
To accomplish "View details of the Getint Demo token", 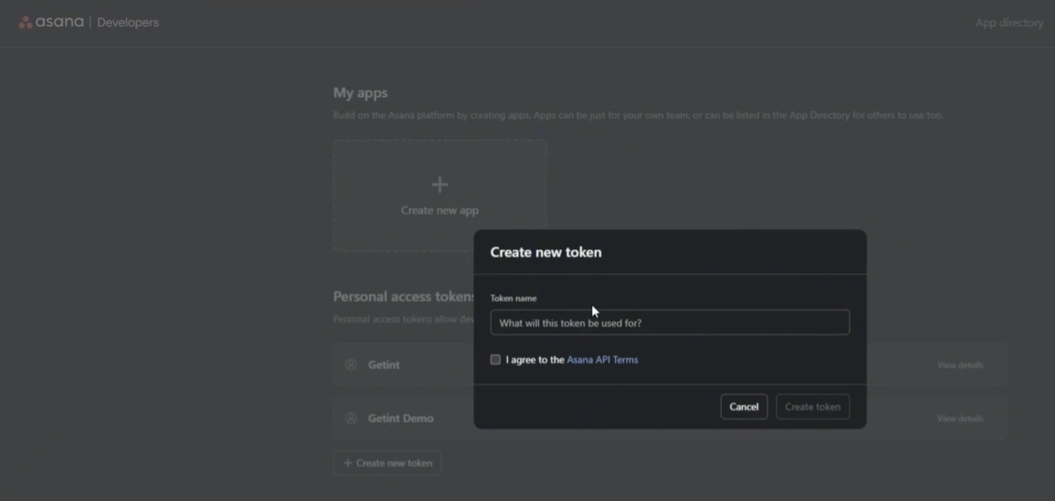I will 960,419.
